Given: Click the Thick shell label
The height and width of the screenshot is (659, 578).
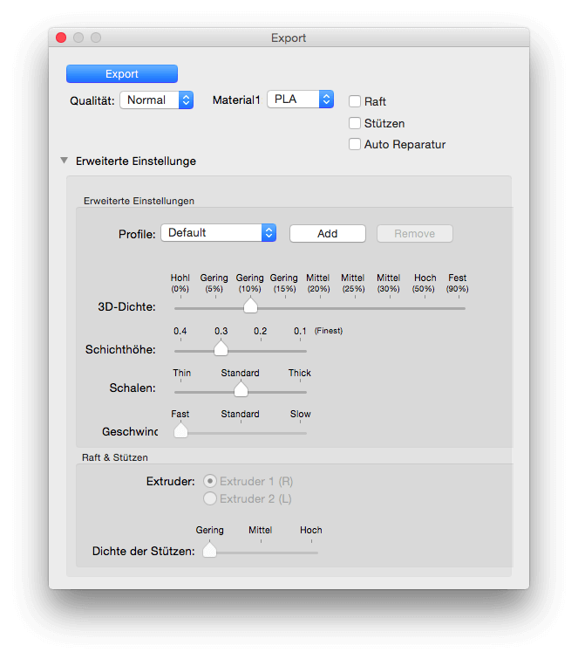Looking at the screenshot, I should 300,373.
